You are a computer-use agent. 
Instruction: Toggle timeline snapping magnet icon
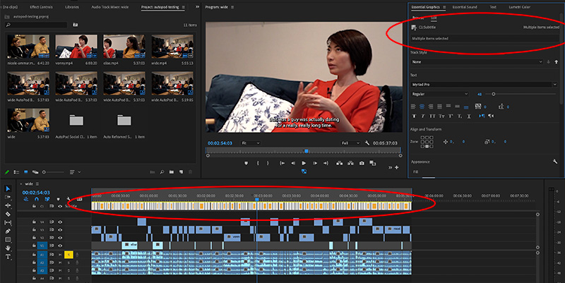click(x=37, y=199)
